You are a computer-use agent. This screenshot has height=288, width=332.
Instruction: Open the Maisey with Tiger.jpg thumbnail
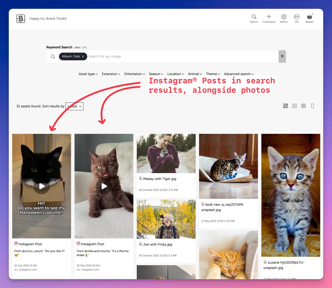[x=166, y=153]
